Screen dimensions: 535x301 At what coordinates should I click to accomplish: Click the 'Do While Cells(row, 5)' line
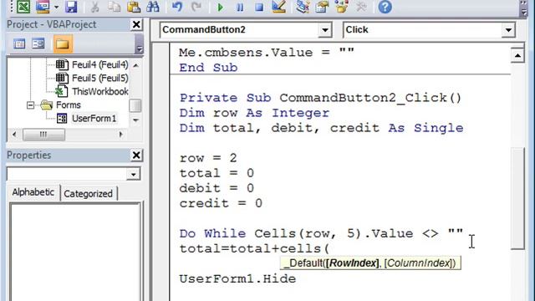pyautogui.click(x=321, y=234)
